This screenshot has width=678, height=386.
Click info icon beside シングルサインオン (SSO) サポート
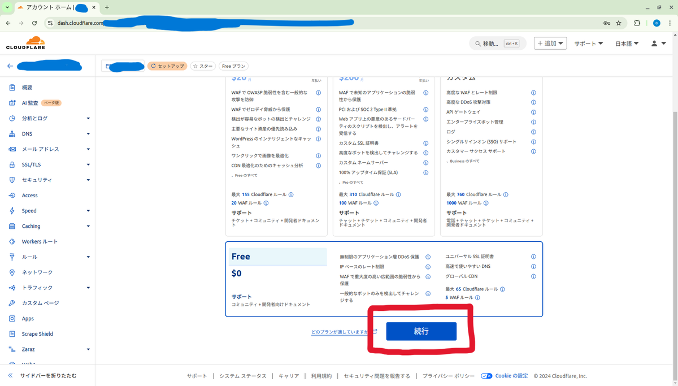coord(533,142)
